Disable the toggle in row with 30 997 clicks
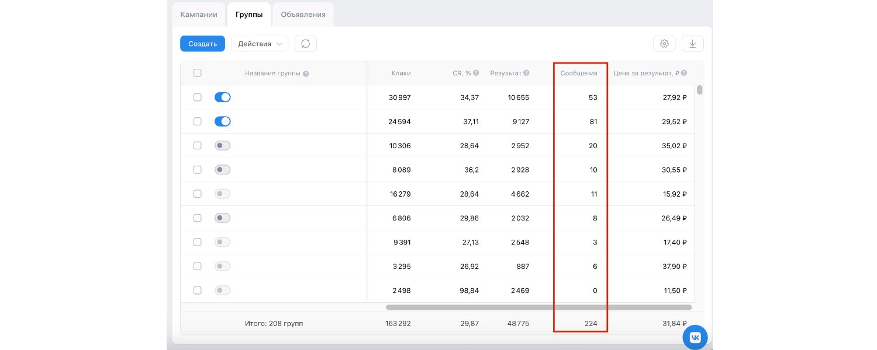Image resolution: width=877 pixels, height=350 pixels. (x=222, y=97)
